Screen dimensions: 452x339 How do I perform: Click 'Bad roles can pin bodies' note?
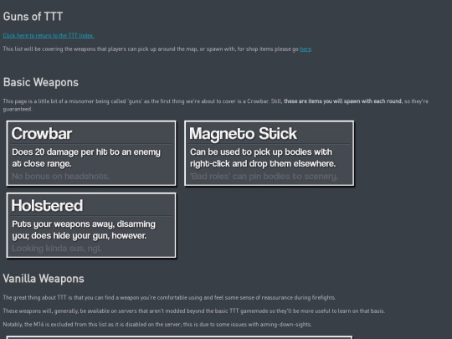tap(264, 176)
